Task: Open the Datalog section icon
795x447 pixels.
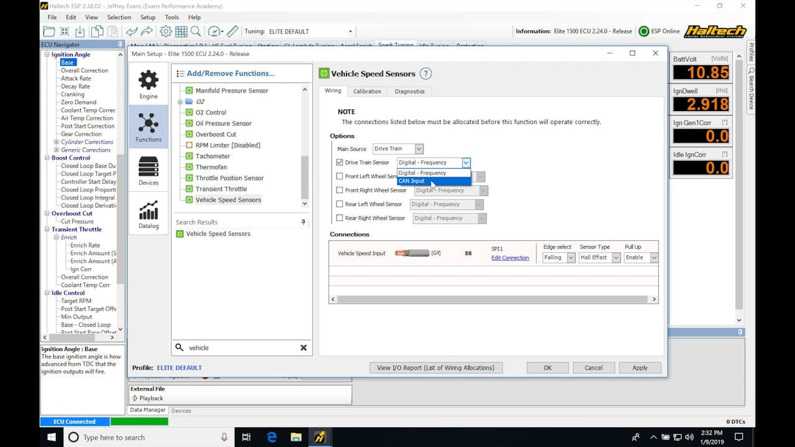Action: click(148, 214)
